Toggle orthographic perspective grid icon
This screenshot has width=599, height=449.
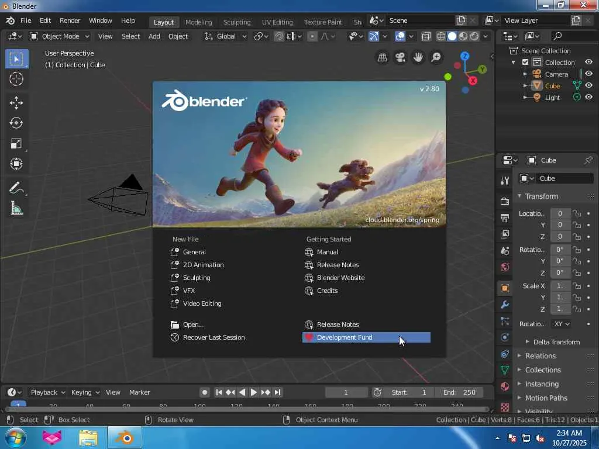pyautogui.click(x=383, y=57)
